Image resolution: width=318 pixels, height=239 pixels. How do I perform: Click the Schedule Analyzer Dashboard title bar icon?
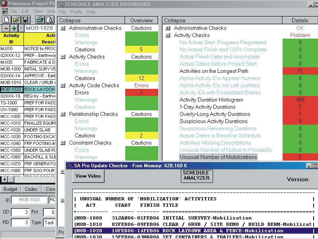coord(60,4)
